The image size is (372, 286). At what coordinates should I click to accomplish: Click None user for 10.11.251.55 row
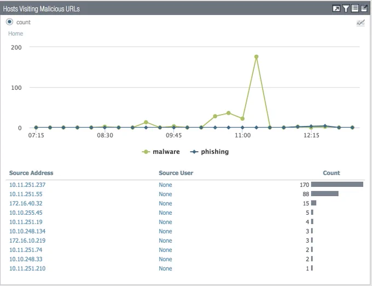[165, 194]
